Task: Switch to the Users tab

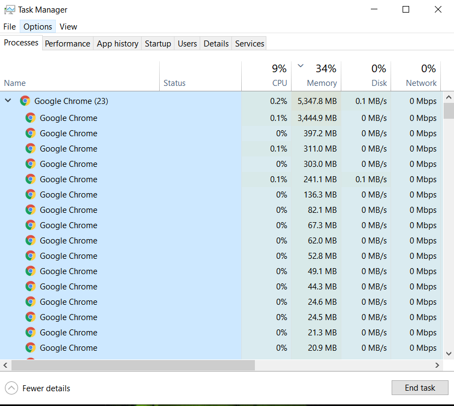Action: pos(187,43)
